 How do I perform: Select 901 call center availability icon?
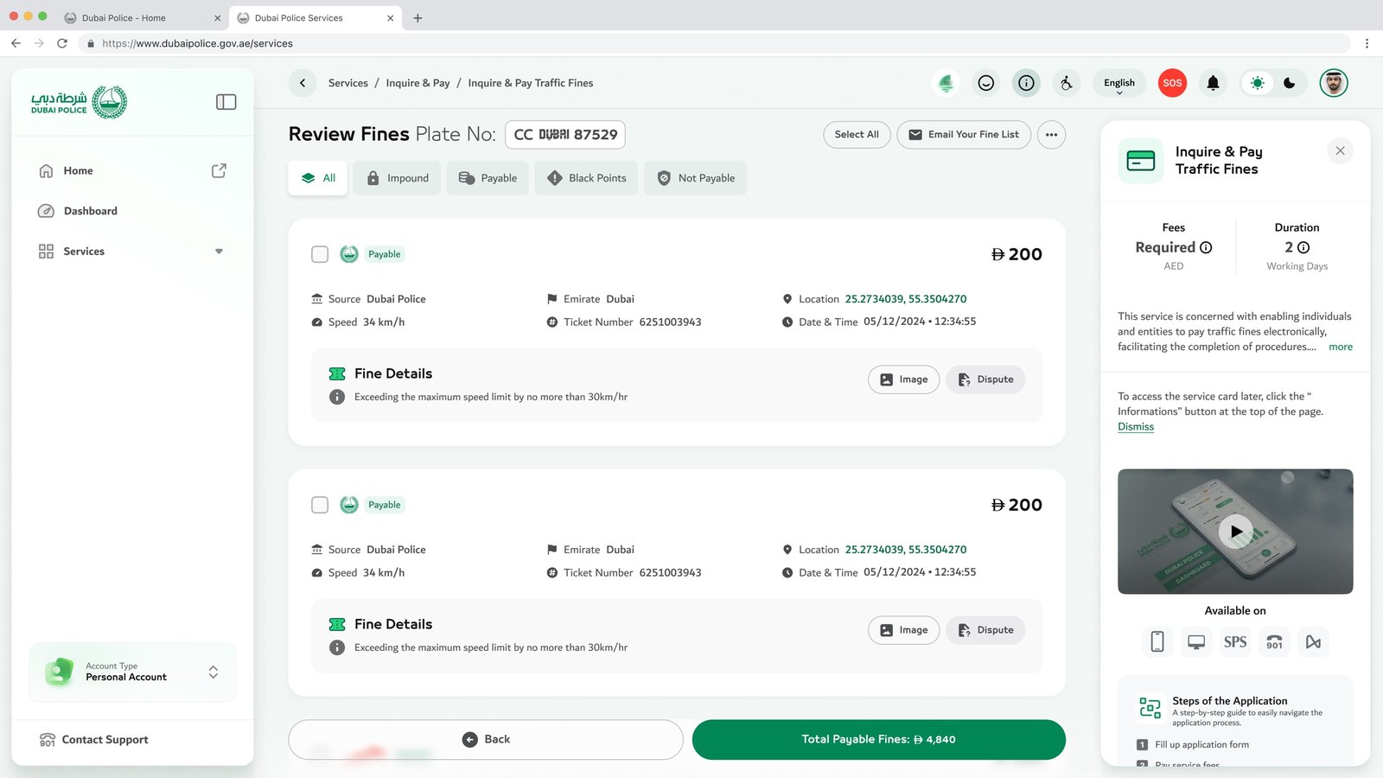click(1274, 641)
